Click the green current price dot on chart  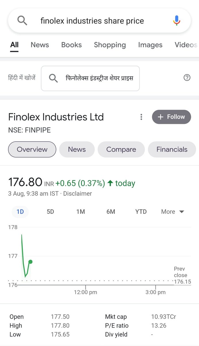point(30,262)
